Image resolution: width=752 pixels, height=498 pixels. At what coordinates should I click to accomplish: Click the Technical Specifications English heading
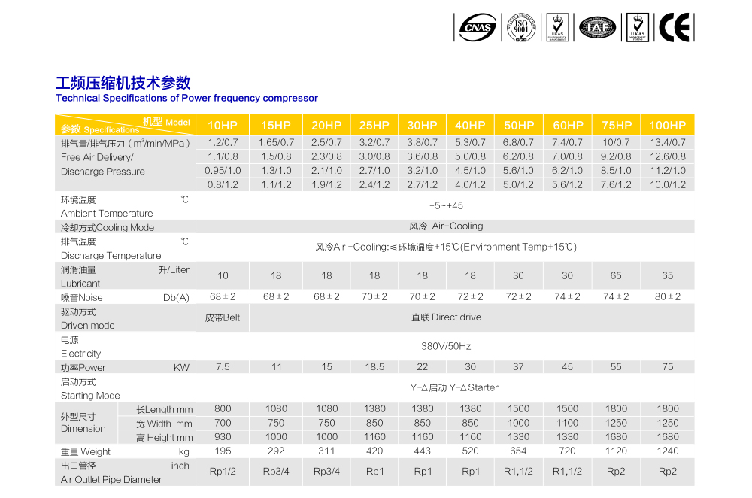186,98
